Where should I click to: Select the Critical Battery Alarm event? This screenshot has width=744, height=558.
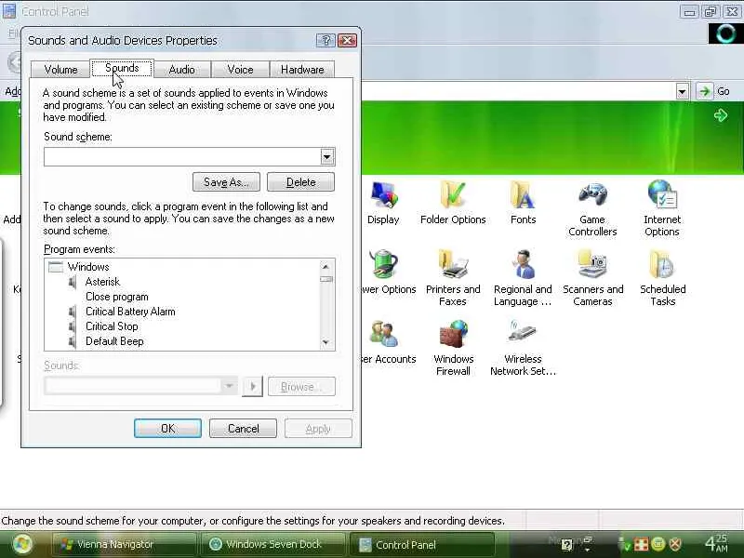(x=130, y=312)
